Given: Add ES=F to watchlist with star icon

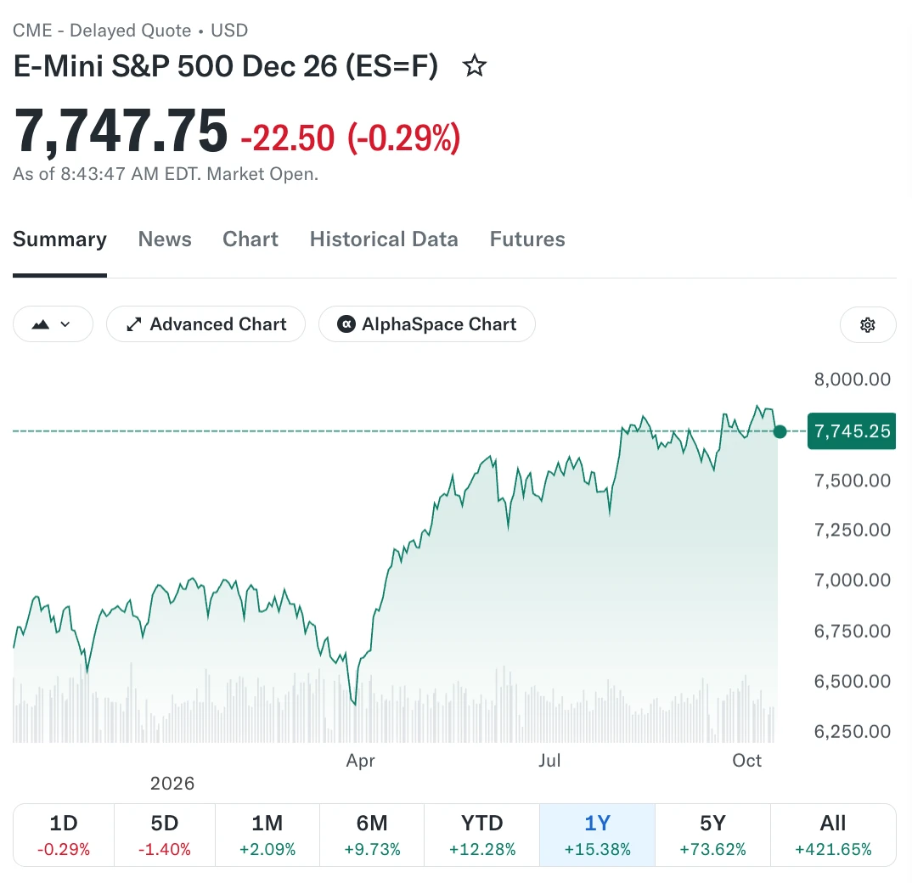Looking at the screenshot, I should tap(474, 65).
